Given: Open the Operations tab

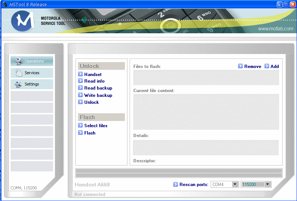Looking at the screenshot, I should pos(32,61).
